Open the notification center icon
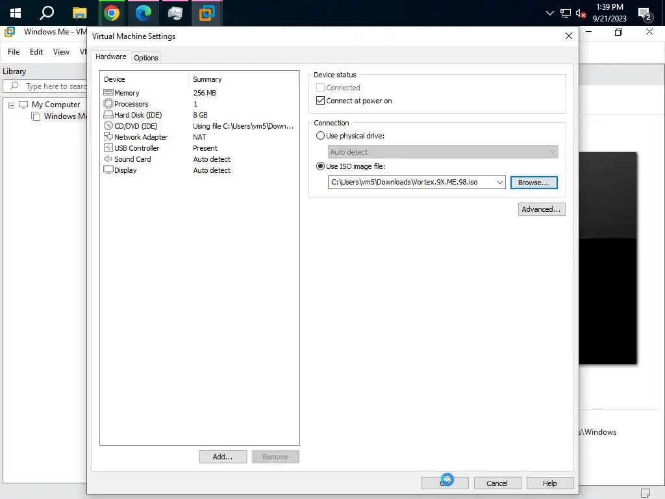This screenshot has height=499, width=665. (x=645, y=14)
